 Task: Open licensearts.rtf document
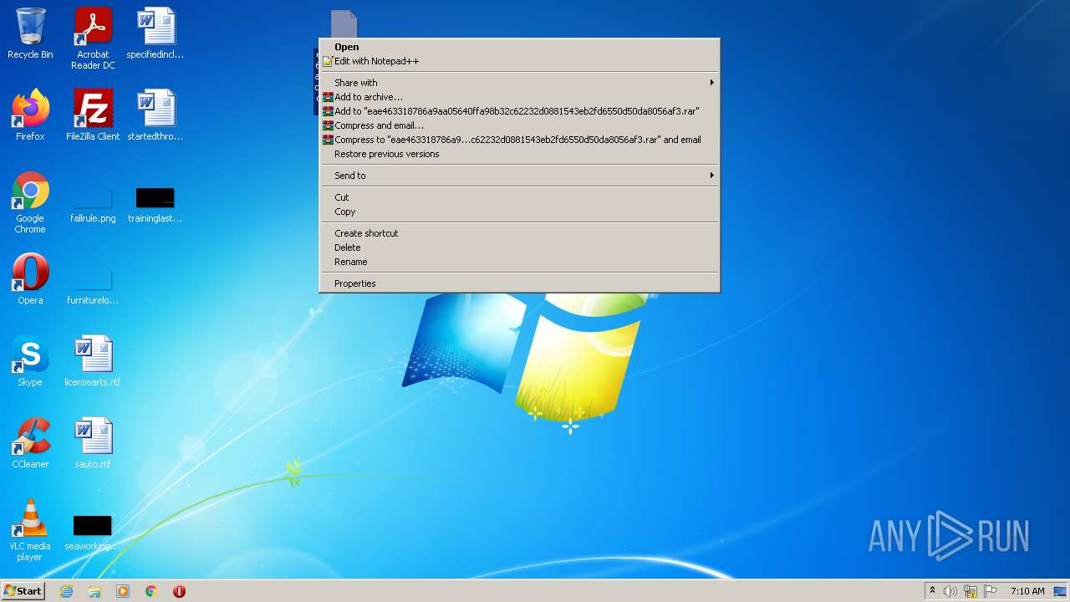pos(93,361)
